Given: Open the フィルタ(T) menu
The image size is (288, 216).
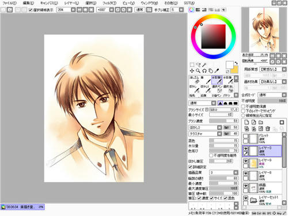Looking at the screenshot, I should point(109,3).
